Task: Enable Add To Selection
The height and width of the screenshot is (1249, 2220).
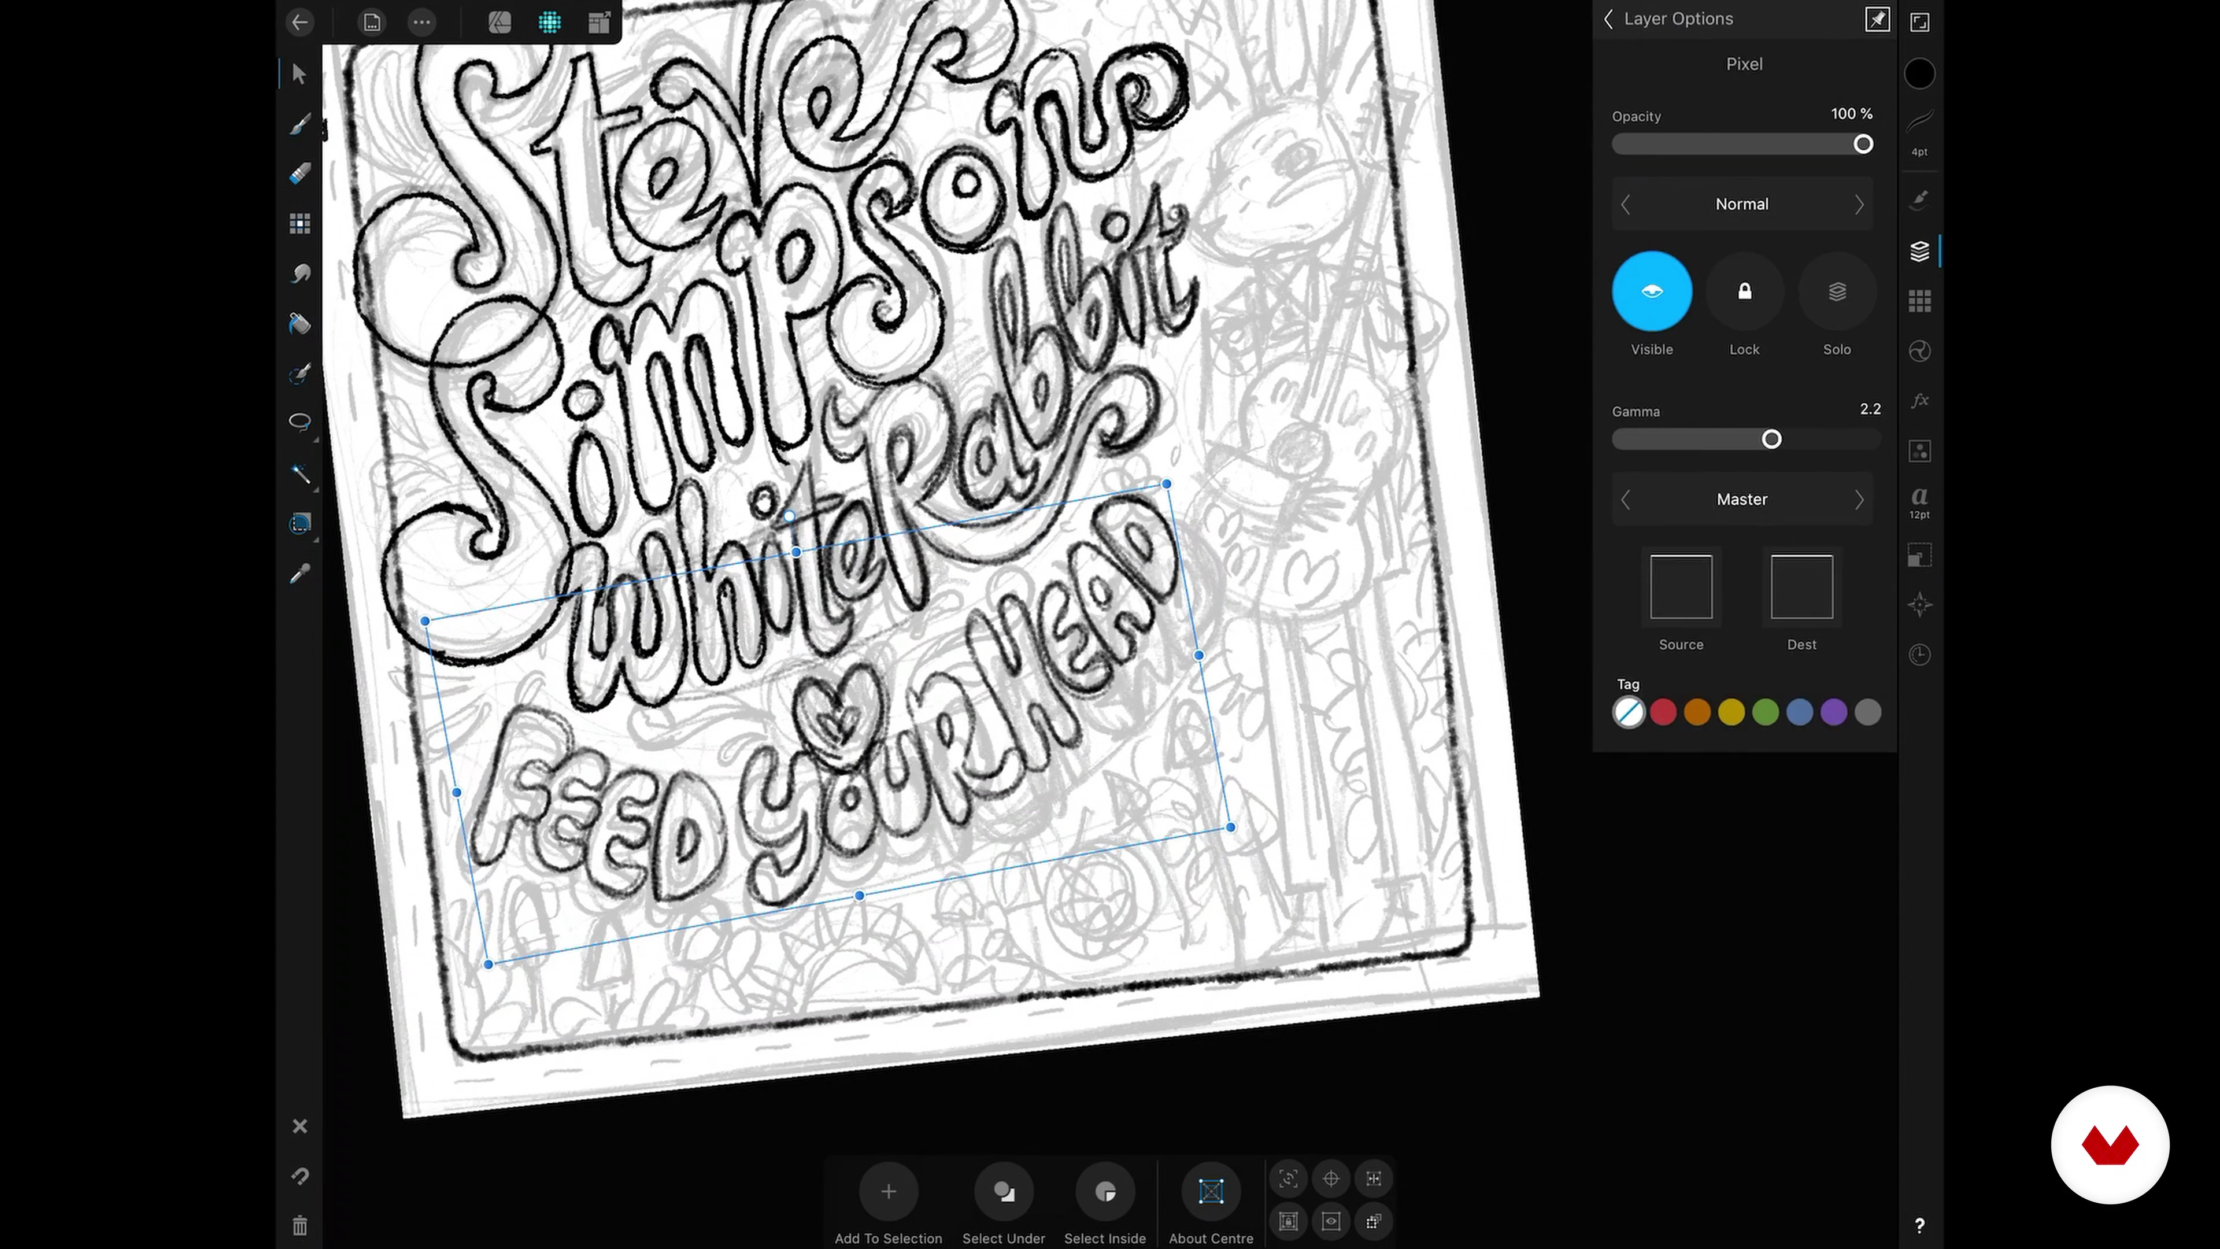Action: tap(889, 1191)
